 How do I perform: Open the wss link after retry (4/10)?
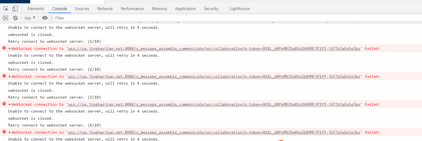click(x=214, y=133)
